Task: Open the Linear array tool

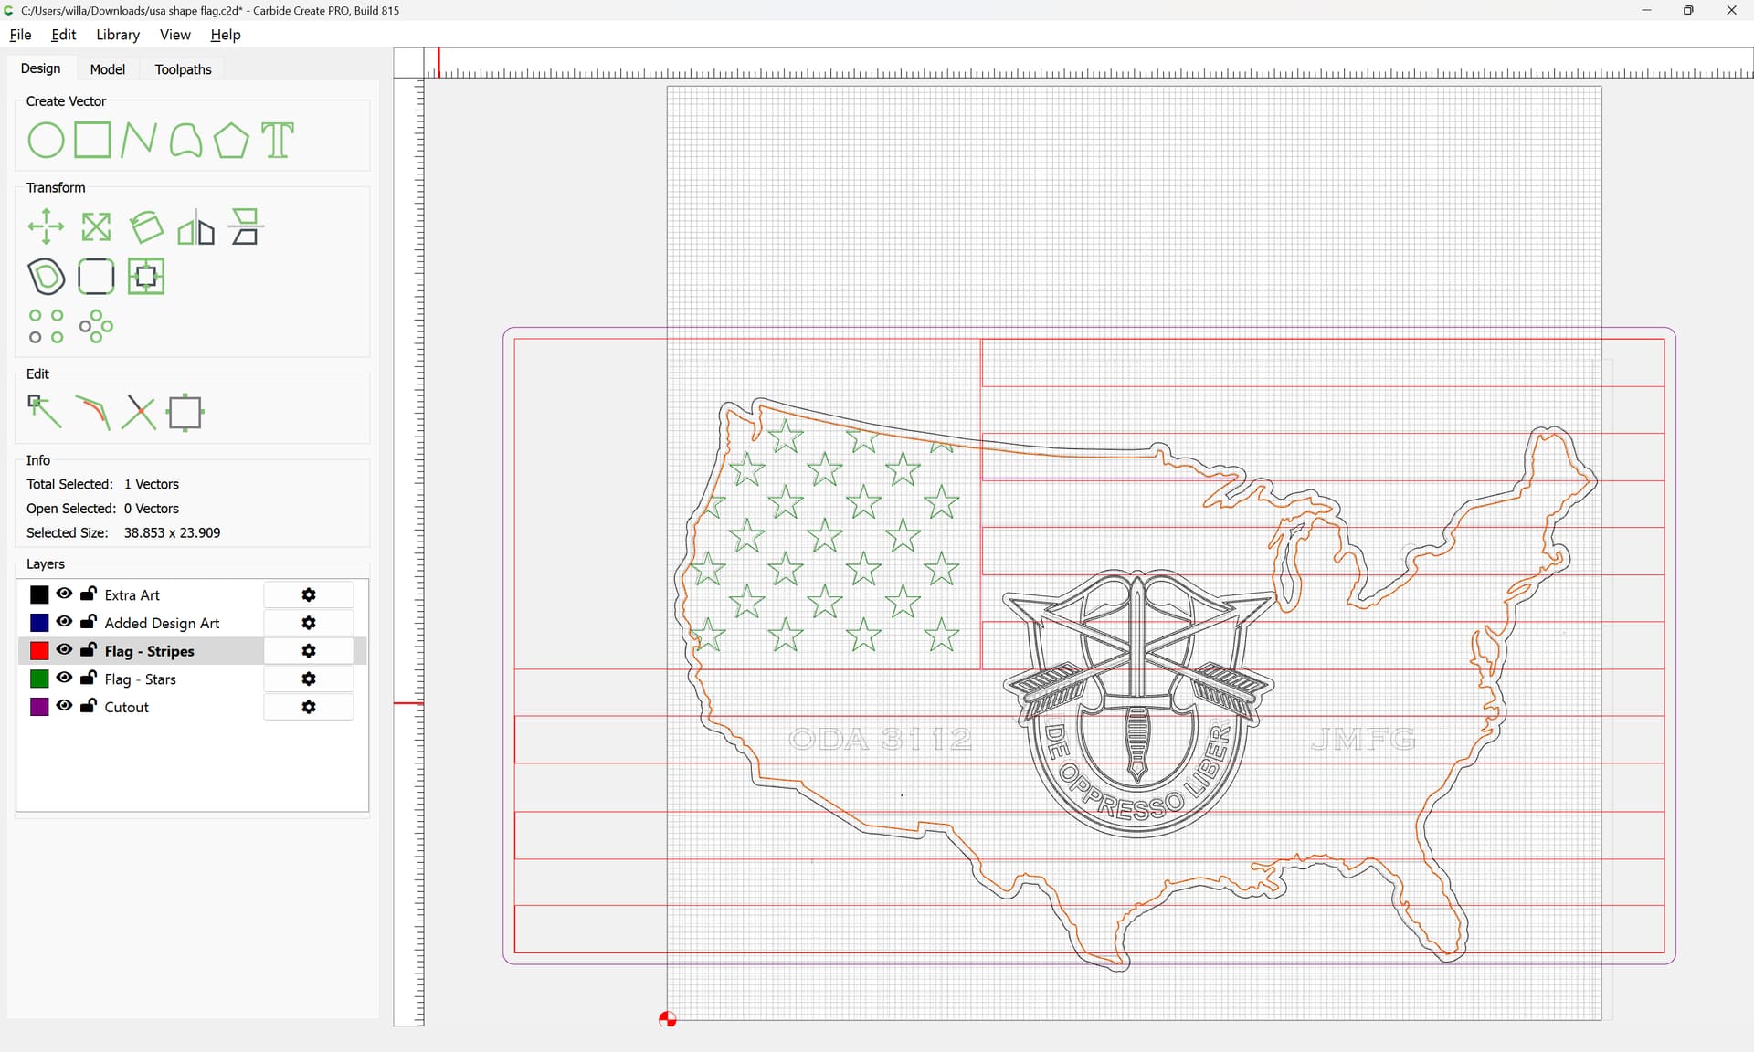Action: pos(46,326)
